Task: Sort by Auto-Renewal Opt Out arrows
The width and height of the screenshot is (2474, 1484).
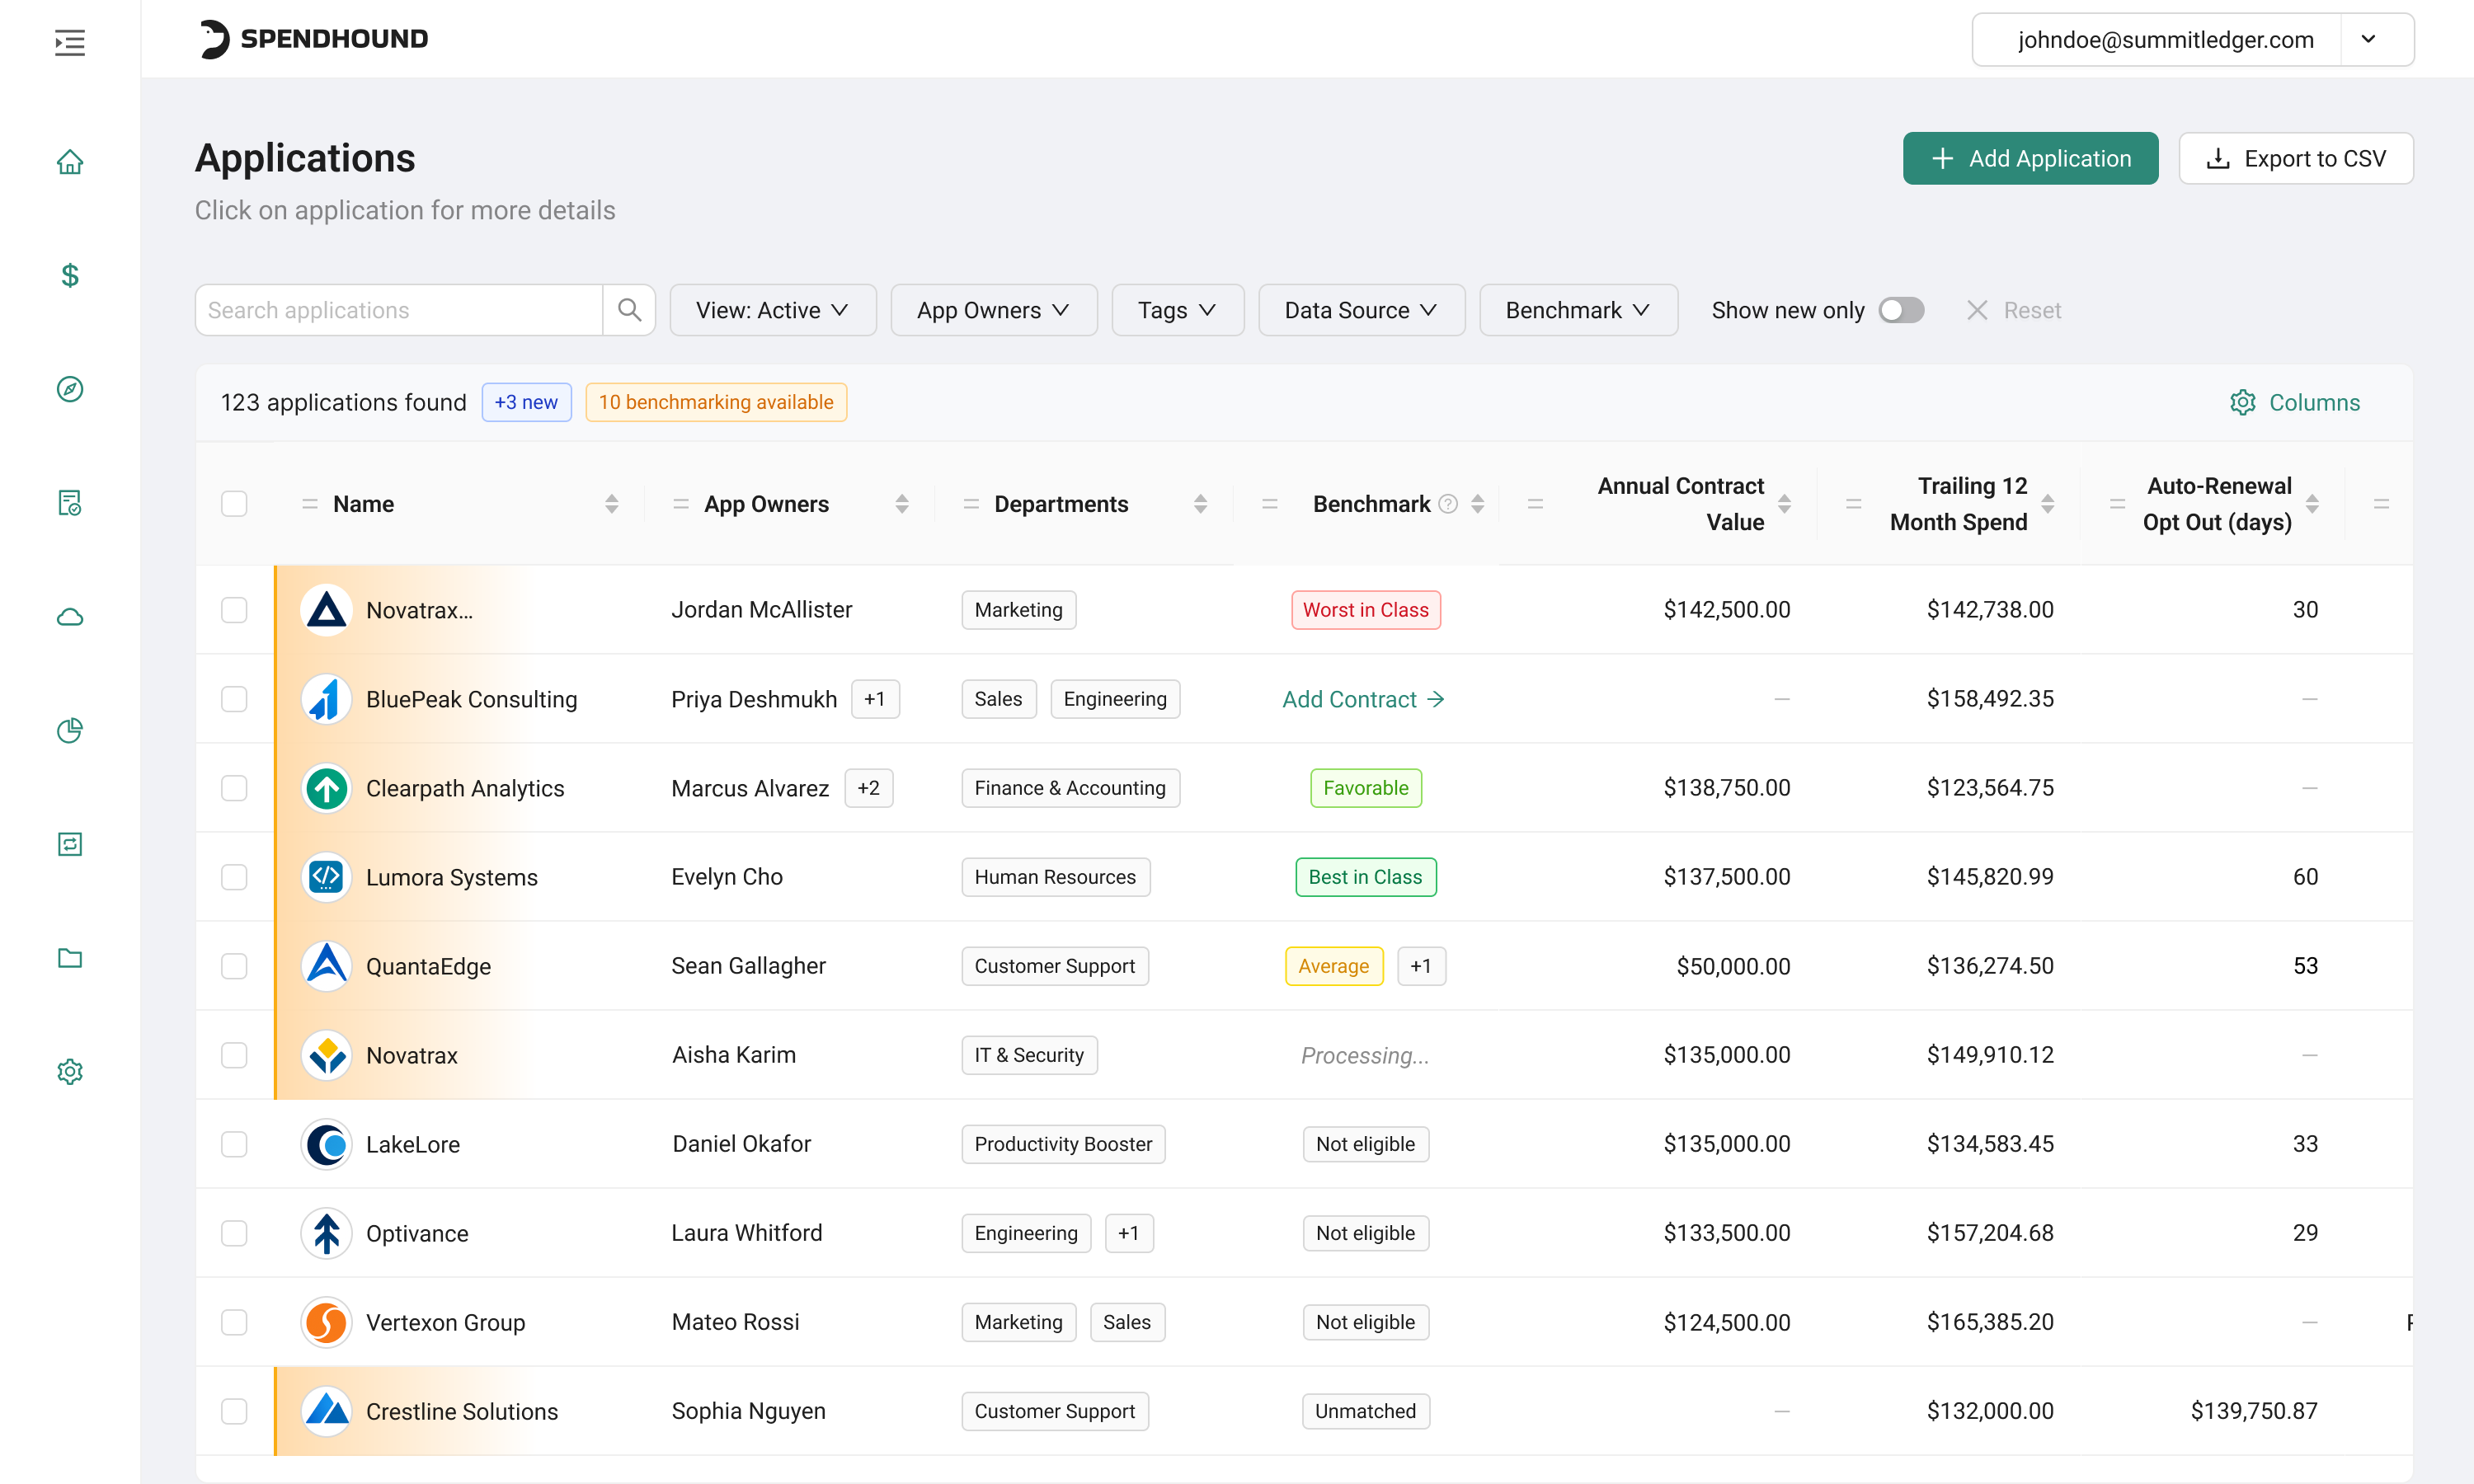Action: 2312,504
